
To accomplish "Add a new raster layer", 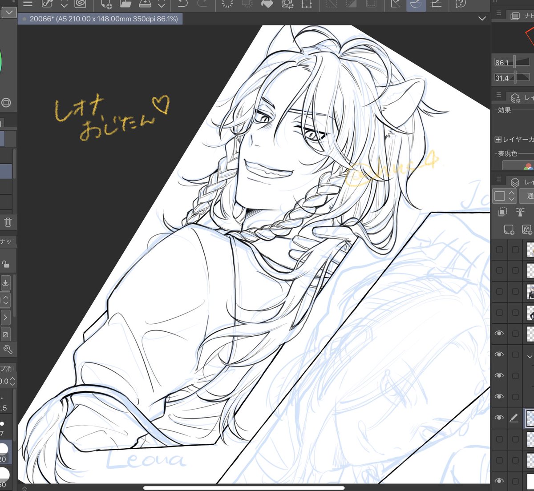I will point(509,229).
